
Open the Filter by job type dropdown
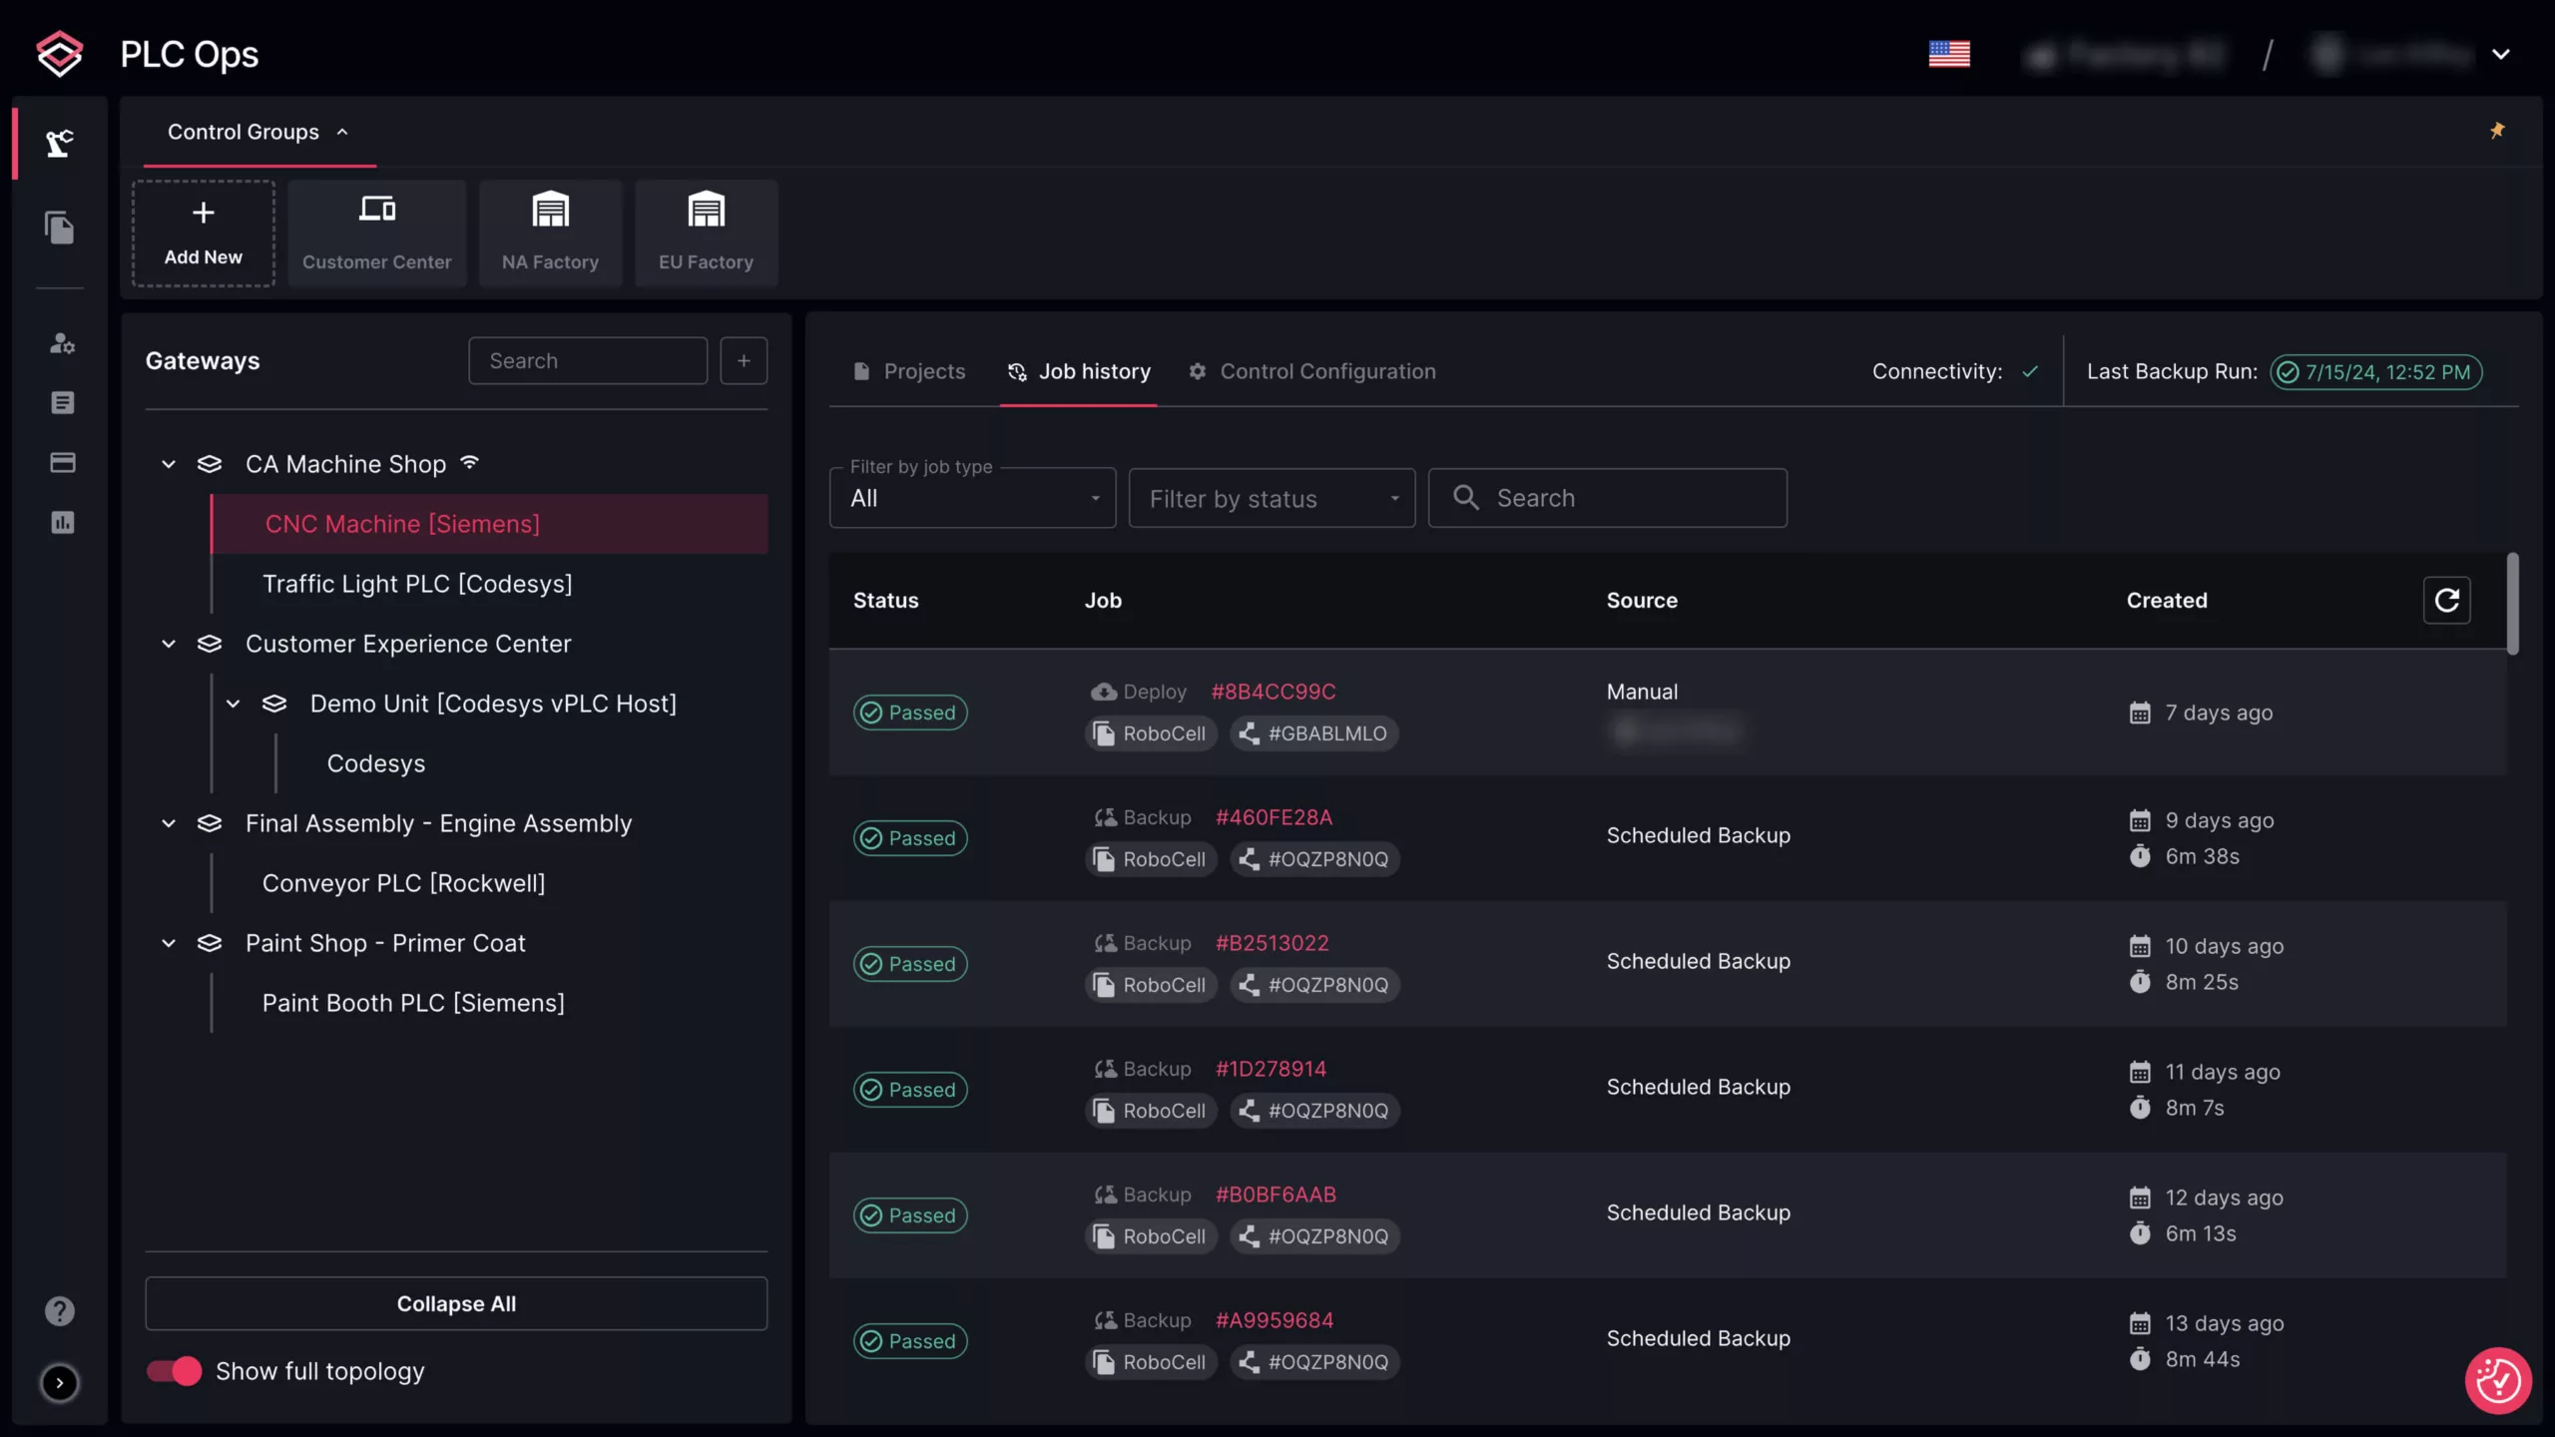(972, 498)
